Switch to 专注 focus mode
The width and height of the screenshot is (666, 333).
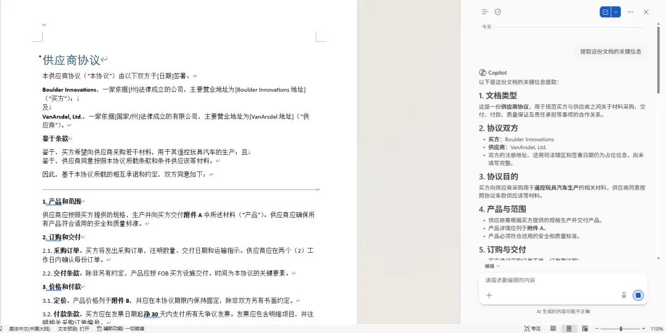533,329
